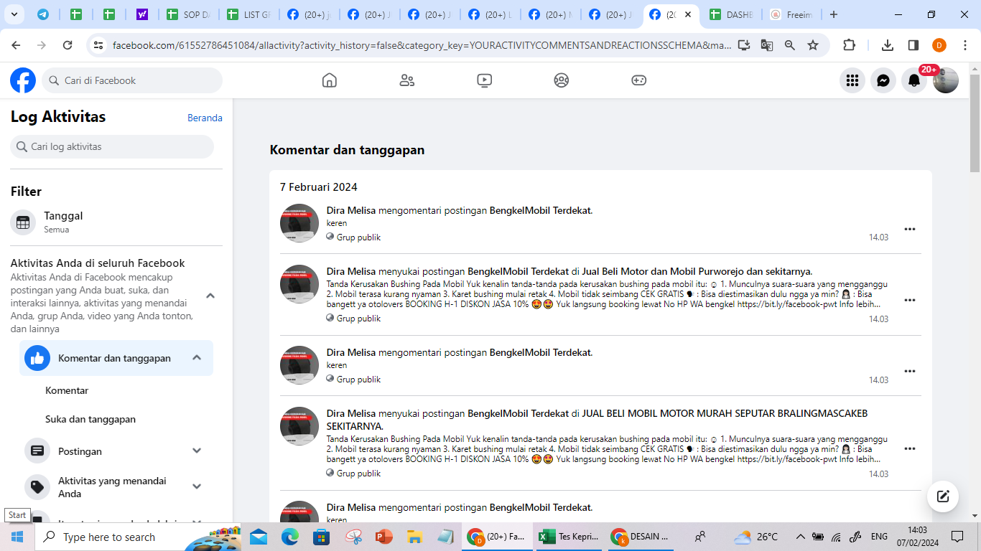981x551 pixels.
Task: Open options for the BRALINGMASCAKEB SEKITARNYA activity
Action: coord(910,448)
